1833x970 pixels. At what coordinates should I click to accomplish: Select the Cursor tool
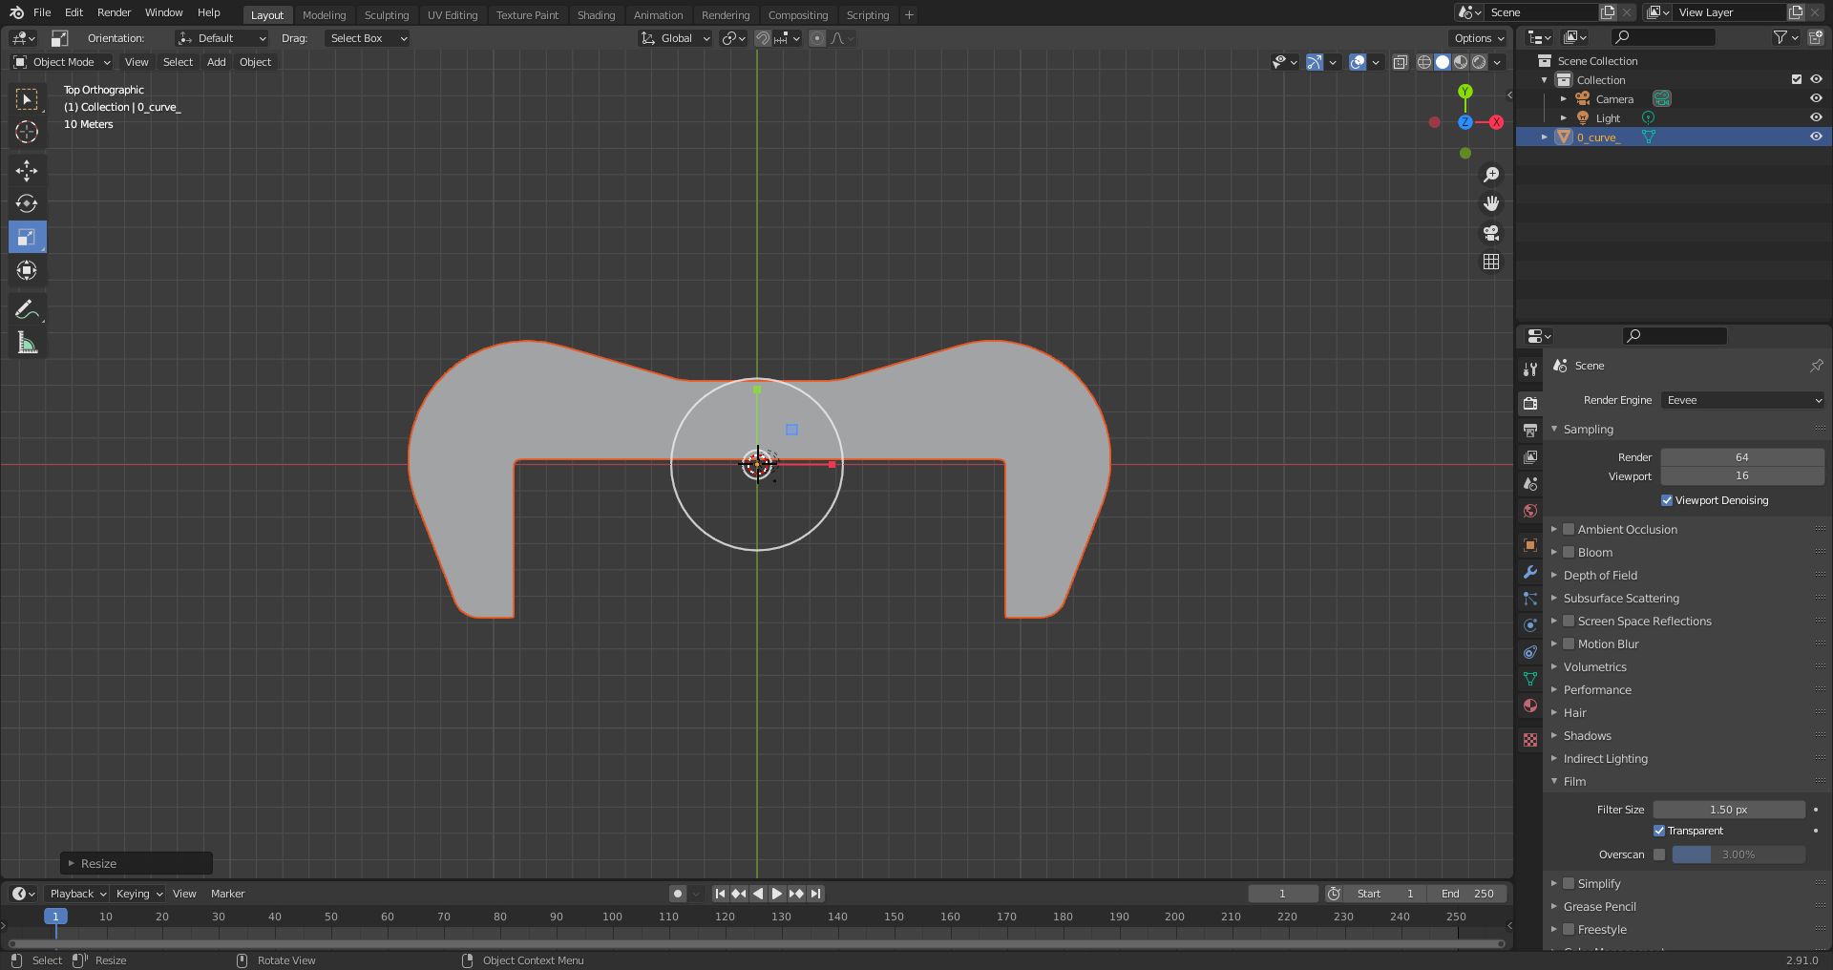27,132
